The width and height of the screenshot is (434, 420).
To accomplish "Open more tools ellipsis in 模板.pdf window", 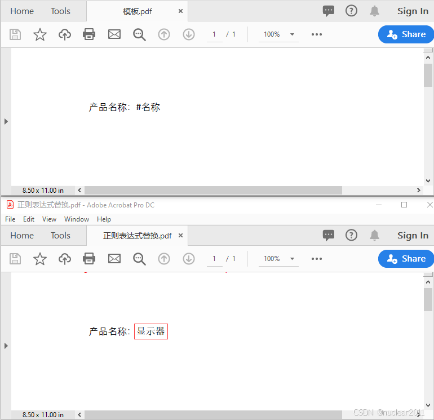I will coord(317,34).
